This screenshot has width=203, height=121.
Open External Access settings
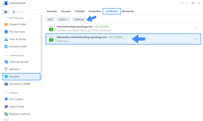(19, 62)
